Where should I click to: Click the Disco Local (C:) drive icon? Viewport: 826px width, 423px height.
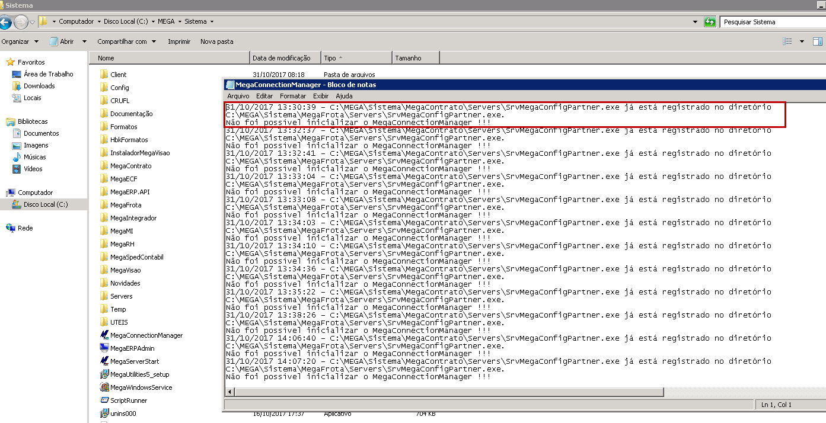(17, 204)
